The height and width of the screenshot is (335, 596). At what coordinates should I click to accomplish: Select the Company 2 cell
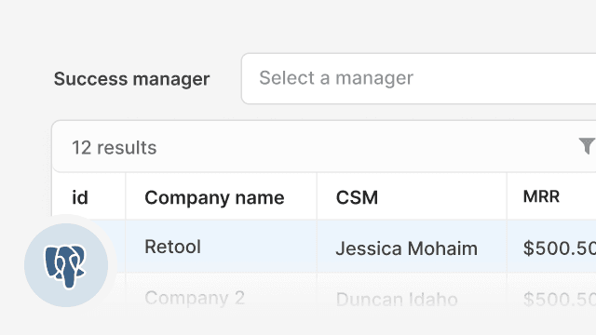point(195,298)
